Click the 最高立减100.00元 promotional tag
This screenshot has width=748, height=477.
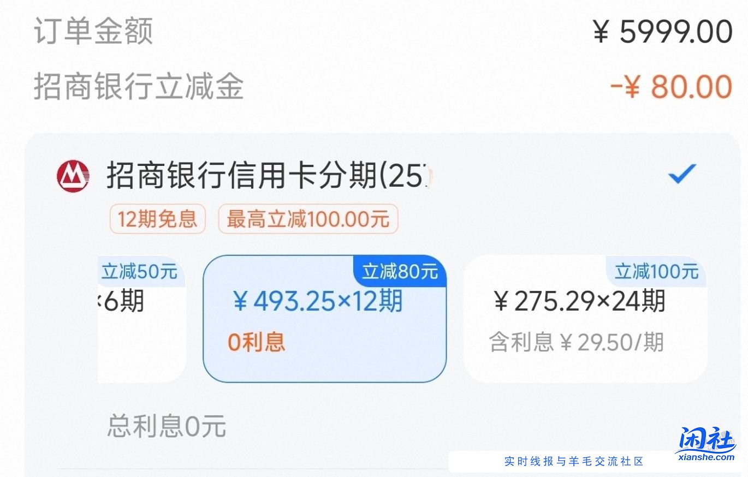pyautogui.click(x=307, y=219)
